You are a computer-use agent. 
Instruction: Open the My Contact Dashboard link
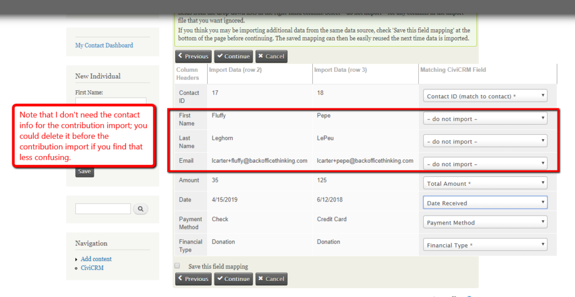click(104, 45)
